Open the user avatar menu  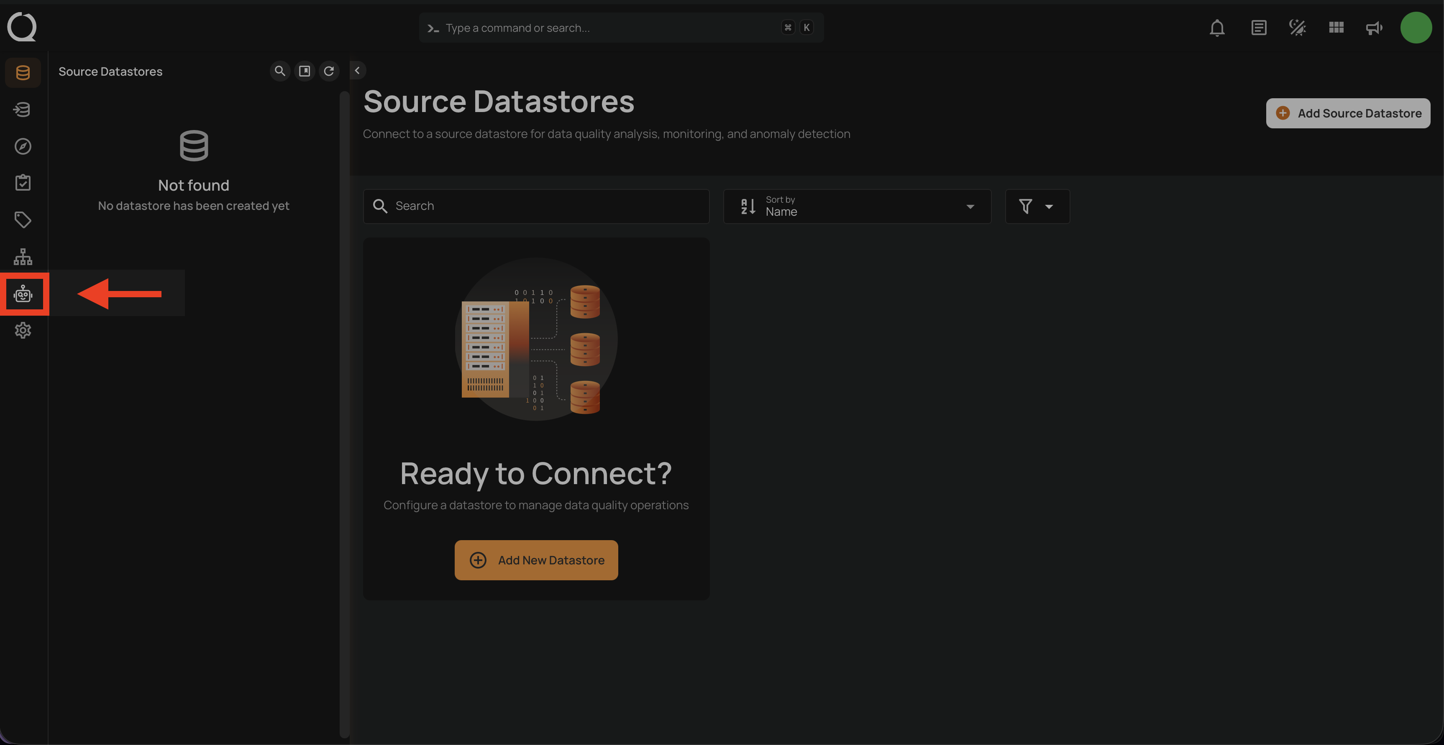click(1416, 28)
